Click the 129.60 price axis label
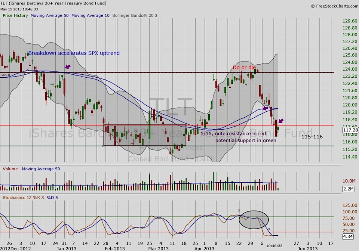Image resolution: width=359 pixels, height=251 pixels. point(350,21)
